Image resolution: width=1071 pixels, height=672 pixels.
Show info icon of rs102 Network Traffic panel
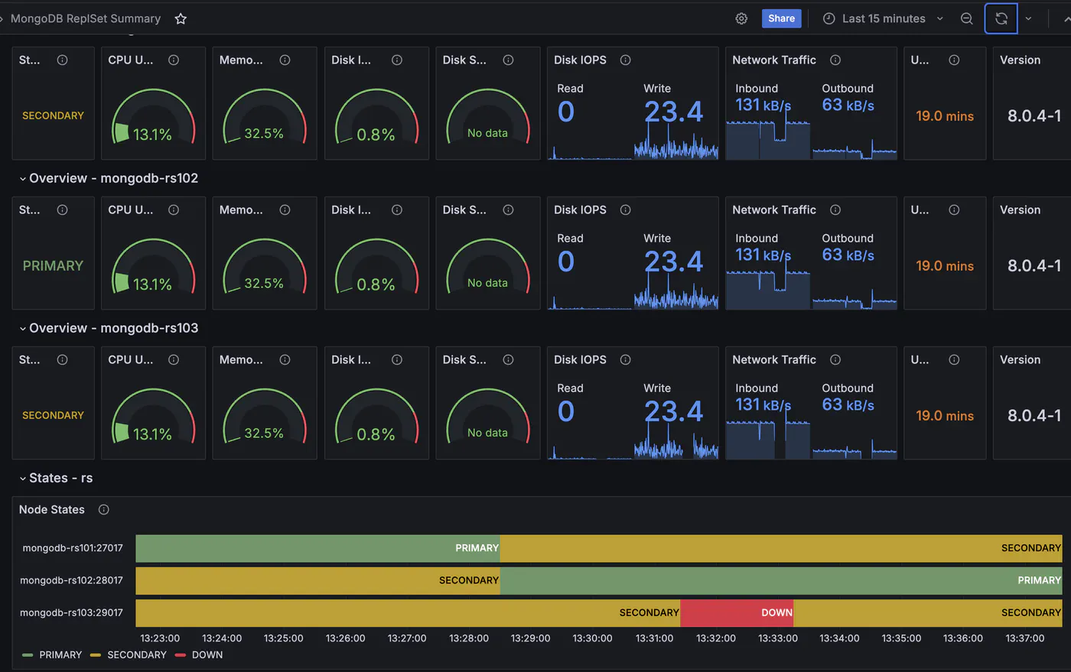pos(835,209)
